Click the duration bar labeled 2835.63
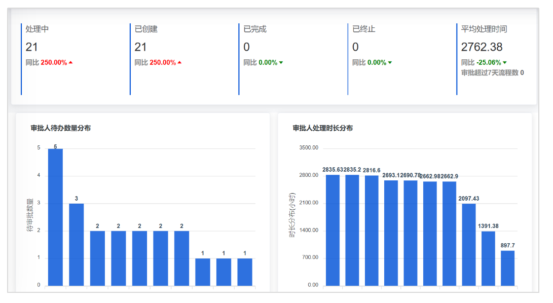Image resolution: width=553 pixels, height=303 pixels. click(333, 231)
